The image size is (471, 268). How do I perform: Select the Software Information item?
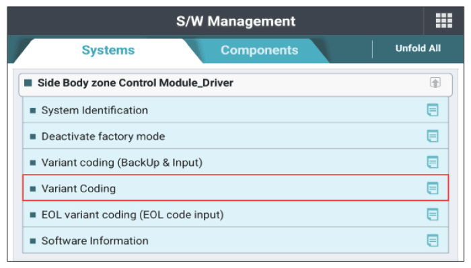[235, 240]
